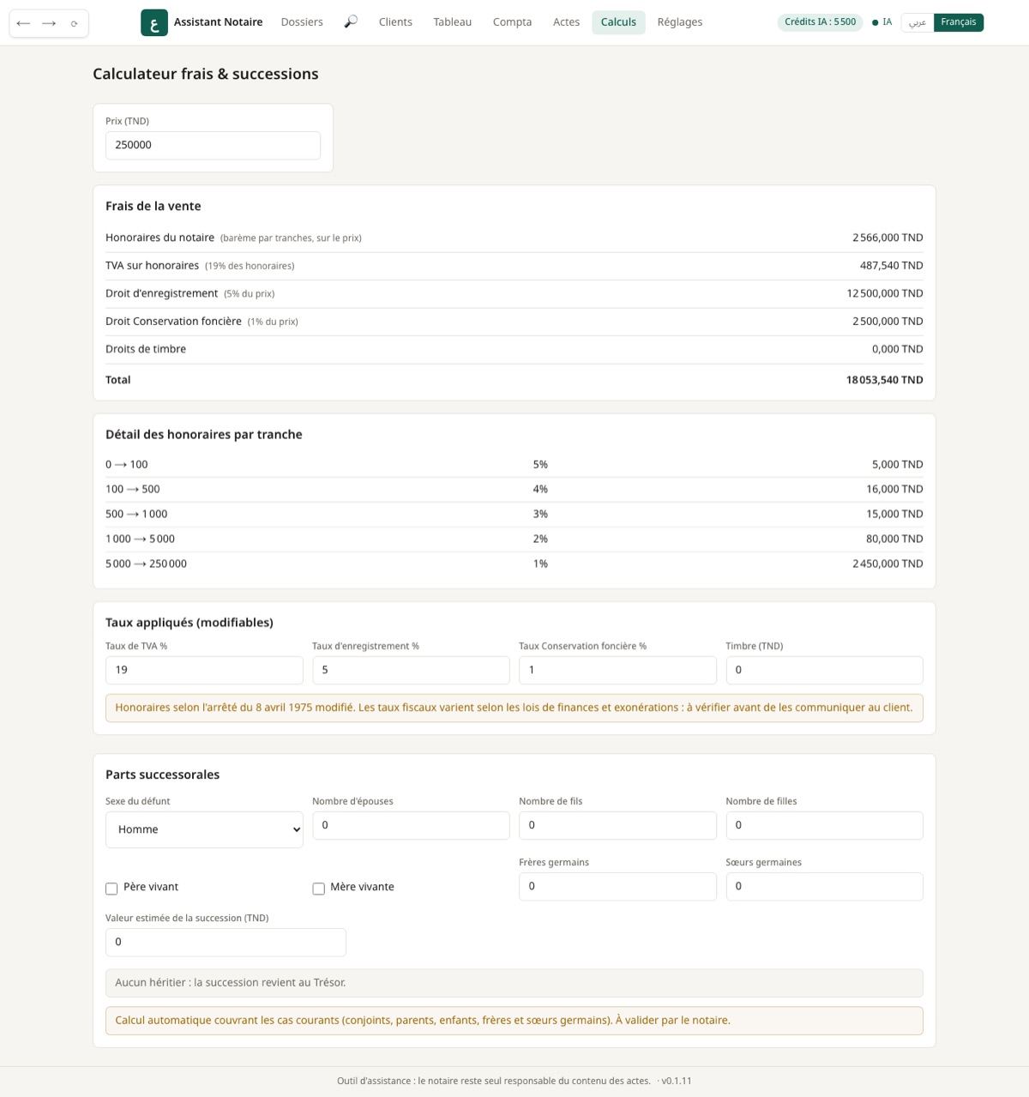Viewport: 1029px width, 1097px height.
Task: Open the search magnifier icon
Action: [351, 22]
